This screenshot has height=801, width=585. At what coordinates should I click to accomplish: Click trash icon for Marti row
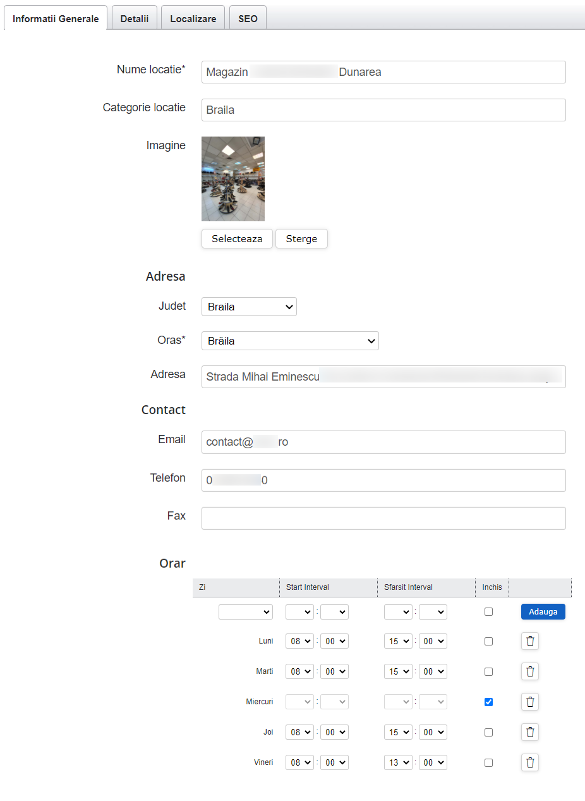530,671
